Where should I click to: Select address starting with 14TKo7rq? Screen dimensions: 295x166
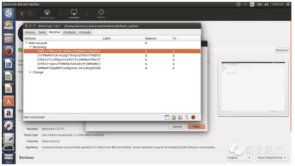(x=112, y=64)
